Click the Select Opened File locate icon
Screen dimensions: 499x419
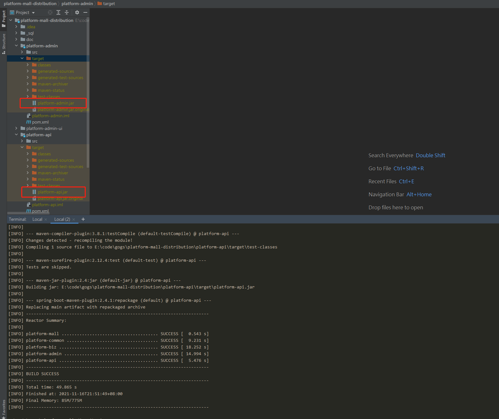click(x=50, y=12)
